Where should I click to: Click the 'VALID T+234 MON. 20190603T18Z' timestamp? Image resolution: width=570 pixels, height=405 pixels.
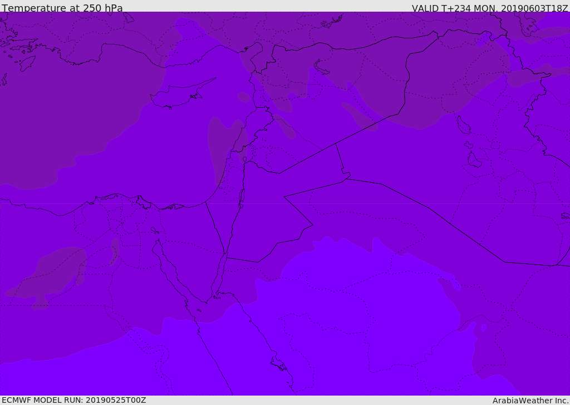click(x=490, y=8)
